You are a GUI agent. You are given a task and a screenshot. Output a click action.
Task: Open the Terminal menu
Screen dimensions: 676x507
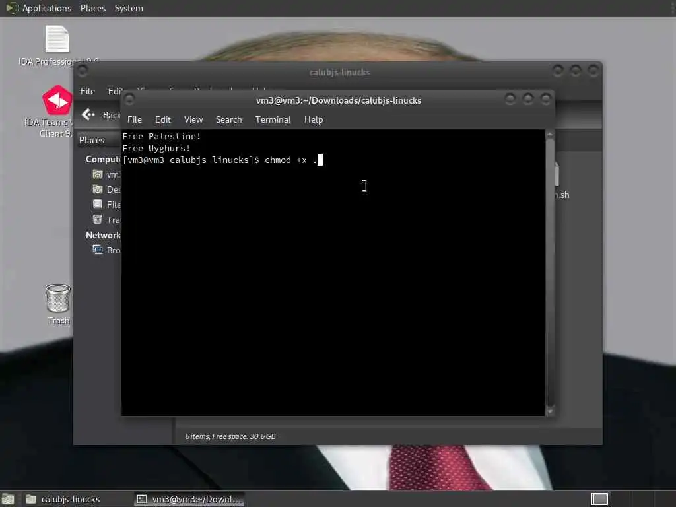(273, 119)
